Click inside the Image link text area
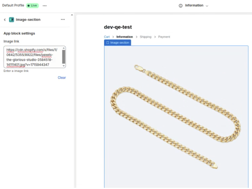Viewport: 252px width, 189px height. [33, 57]
